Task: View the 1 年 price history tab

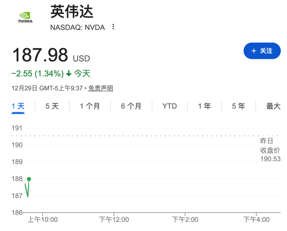Action: click(x=205, y=106)
